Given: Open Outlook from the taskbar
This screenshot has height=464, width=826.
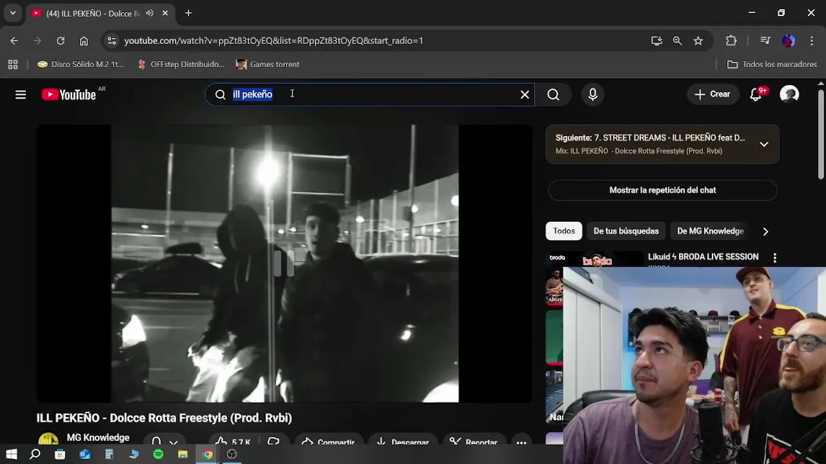Looking at the screenshot, I should click(85, 454).
